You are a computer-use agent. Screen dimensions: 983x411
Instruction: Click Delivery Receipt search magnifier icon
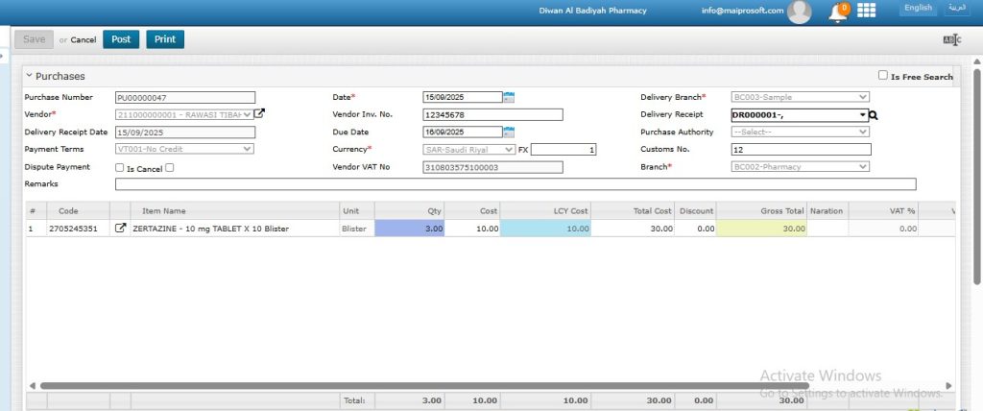coord(875,115)
